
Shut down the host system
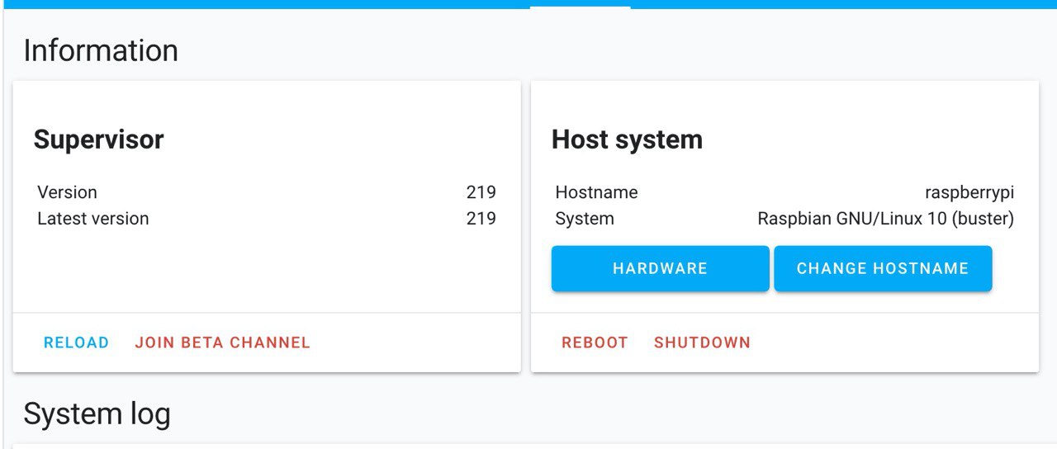702,343
